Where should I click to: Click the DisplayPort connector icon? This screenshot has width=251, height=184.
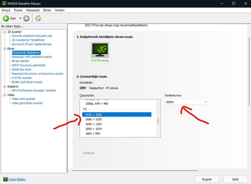click(x=83, y=88)
